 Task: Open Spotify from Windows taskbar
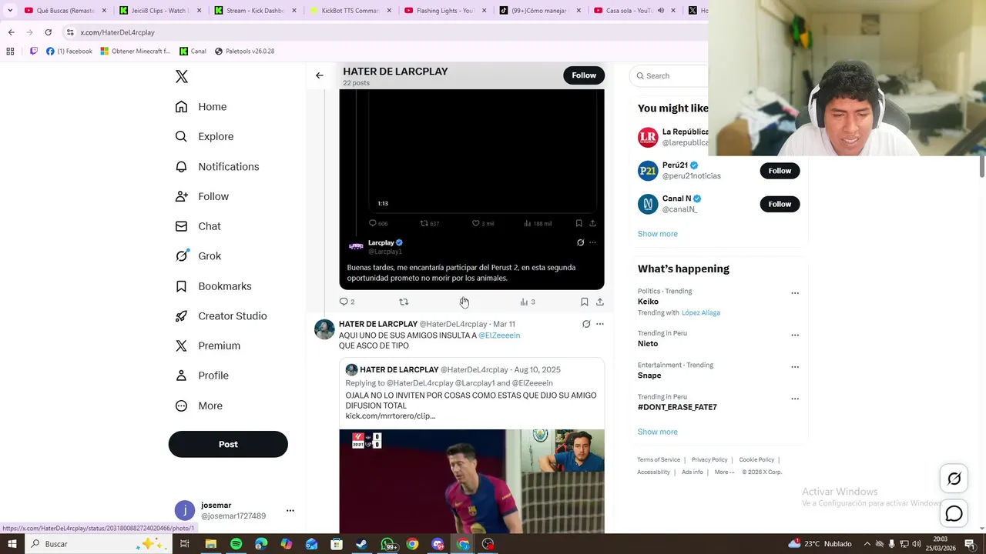pos(236,544)
